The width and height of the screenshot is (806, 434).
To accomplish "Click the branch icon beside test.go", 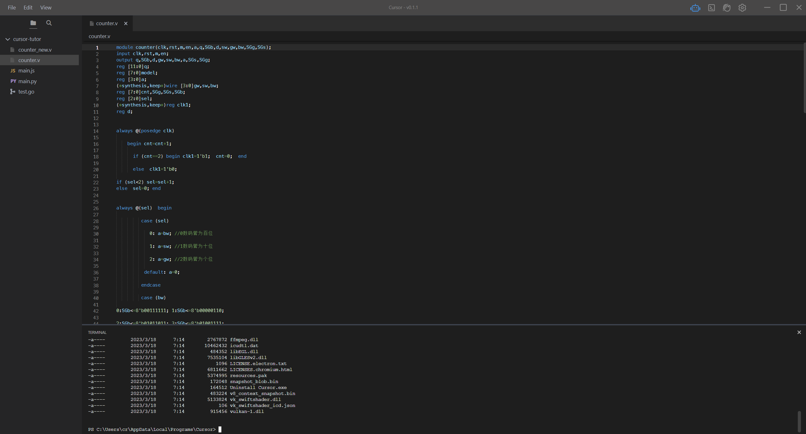I will pyautogui.click(x=13, y=92).
